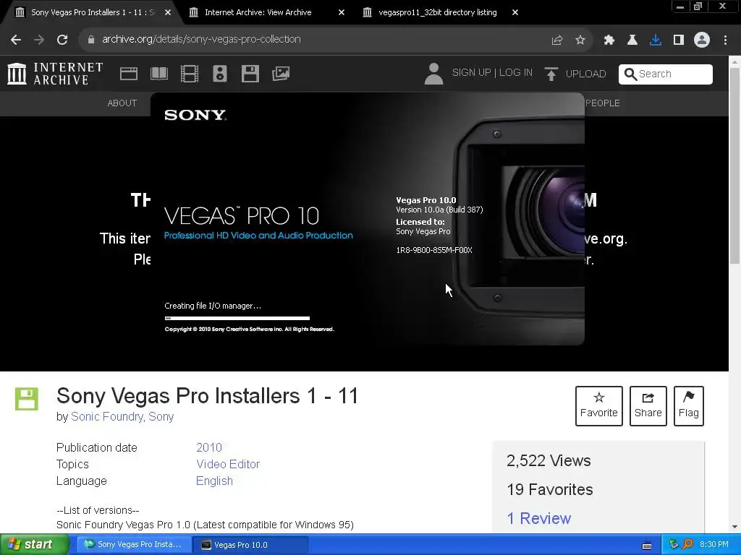Open the Images icon

[281, 74]
